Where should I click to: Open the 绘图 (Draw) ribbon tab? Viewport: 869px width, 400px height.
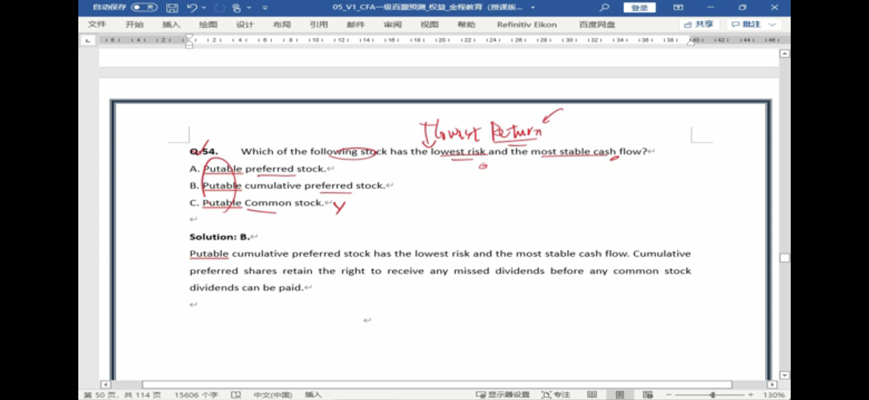click(208, 24)
